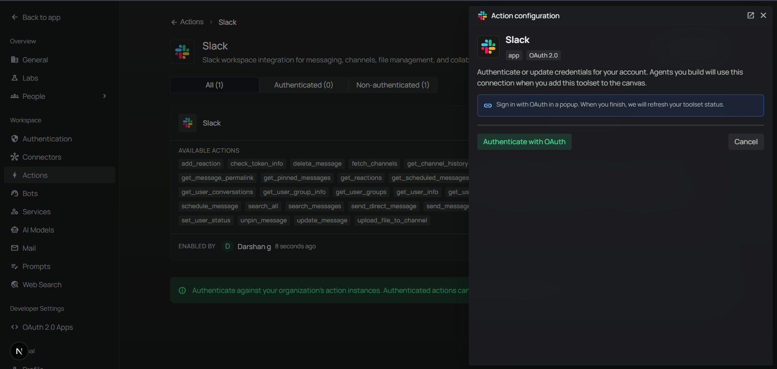Click the get_message_permalink chip
The width and height of the screenshot is (777, 369).
pos(217,178)
